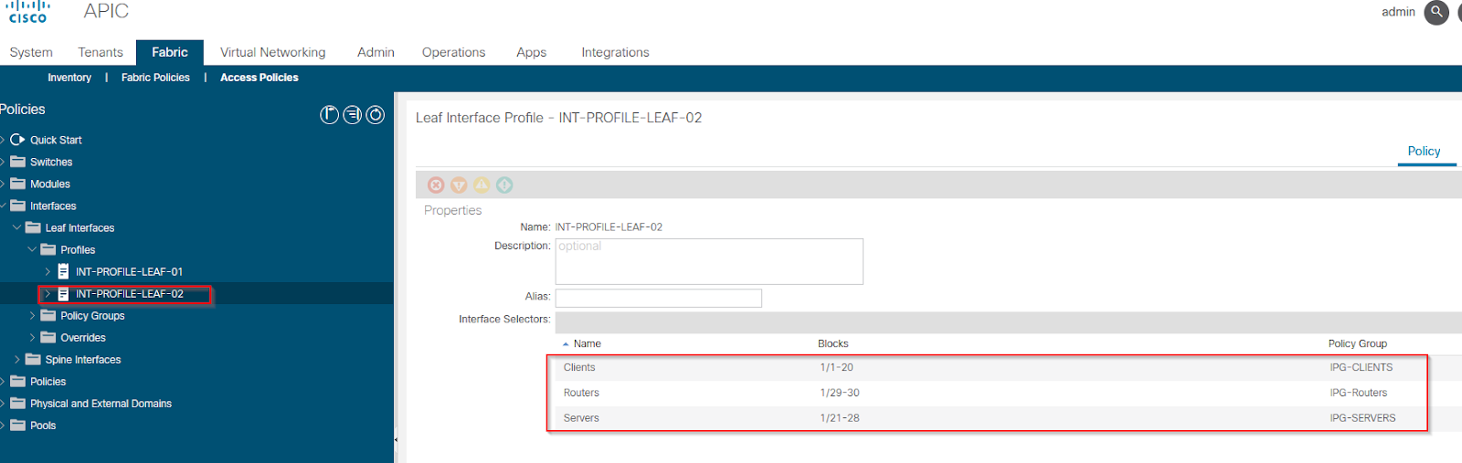Click the Cisco logo
The width and height of the screenshot is (1462, 463).
(27, 11)
